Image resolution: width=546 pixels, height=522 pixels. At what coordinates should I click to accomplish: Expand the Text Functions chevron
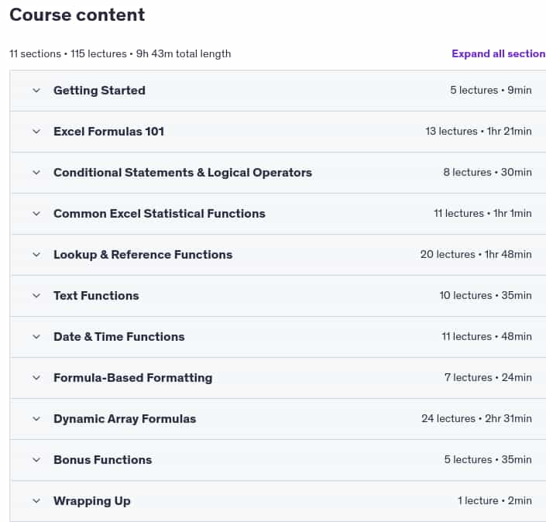coord(36,296)
